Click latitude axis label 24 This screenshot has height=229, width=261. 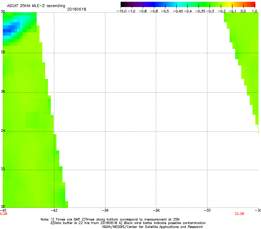tap(3, 131)
